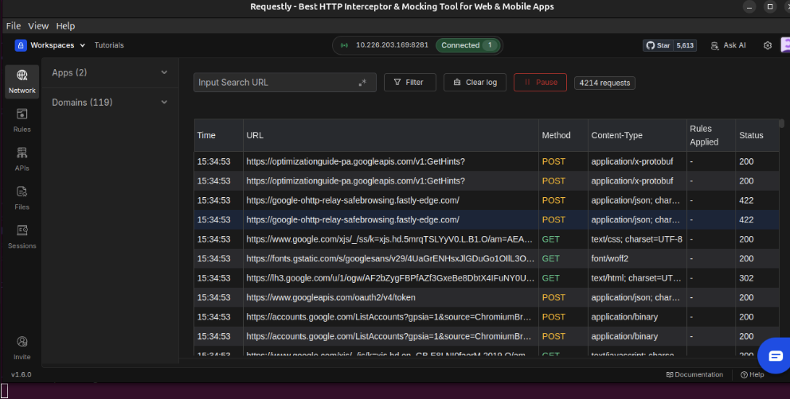Open the Rules section in sidebar
Viewport: 790px width, 399px height.
click(x=22, y=120)
